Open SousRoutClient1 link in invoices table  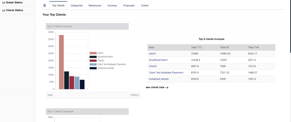[x=158, y=60]
